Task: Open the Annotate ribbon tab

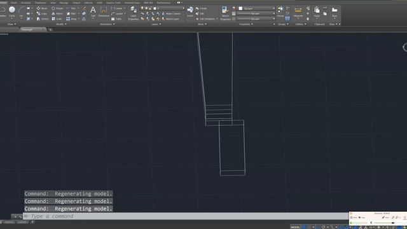Action: pyautogui.click(x=25, y=3)
